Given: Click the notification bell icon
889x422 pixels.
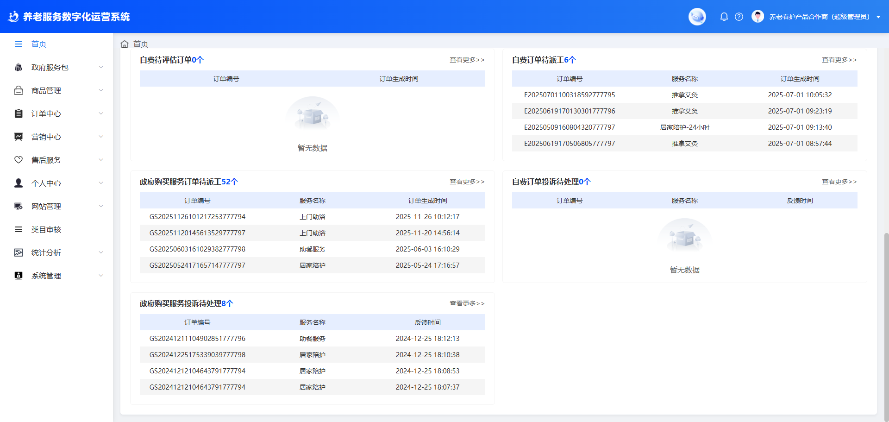Looking at the screenshot, I should click(724, 17).
